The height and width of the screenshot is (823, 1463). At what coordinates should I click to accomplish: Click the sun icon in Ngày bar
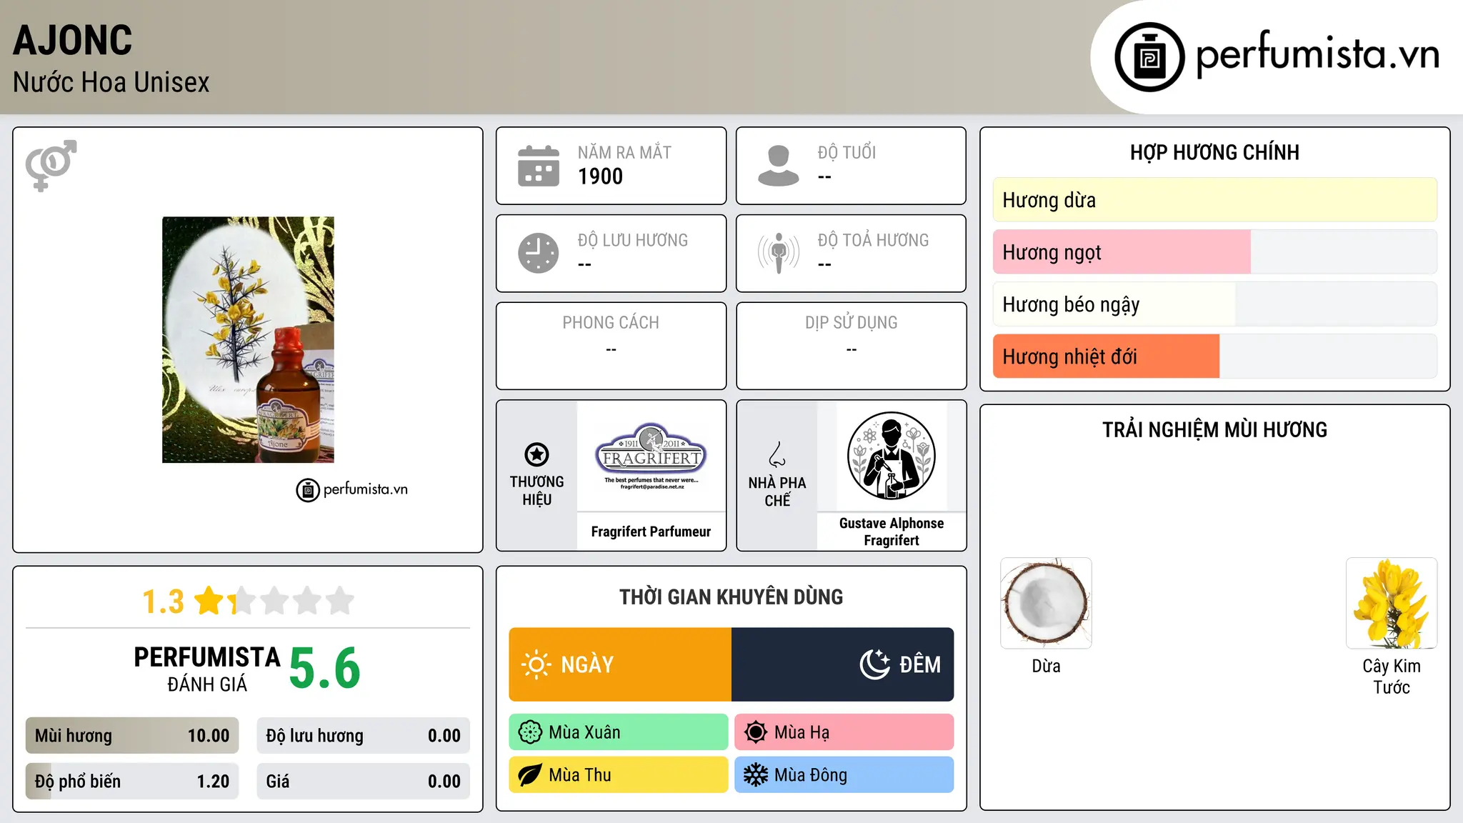(536, 664)
